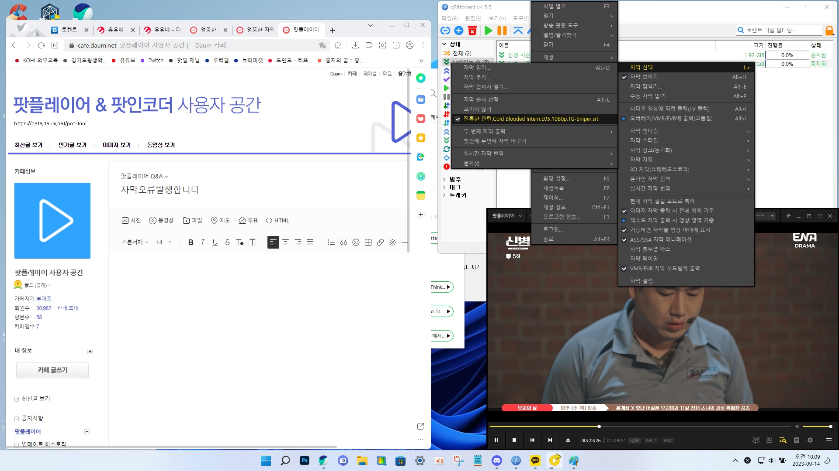Viewport: 839px width, 471px height.
Task: Toggle ASS/SSA 자막 애니메이션 option
Action: click(660, 239)
